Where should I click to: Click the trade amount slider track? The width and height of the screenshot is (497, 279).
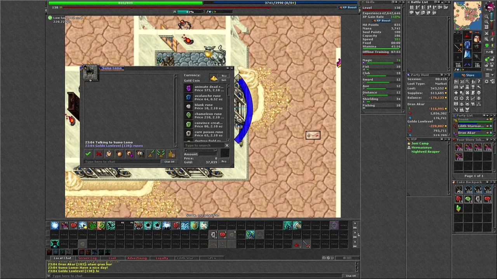[x=201, y=150]
